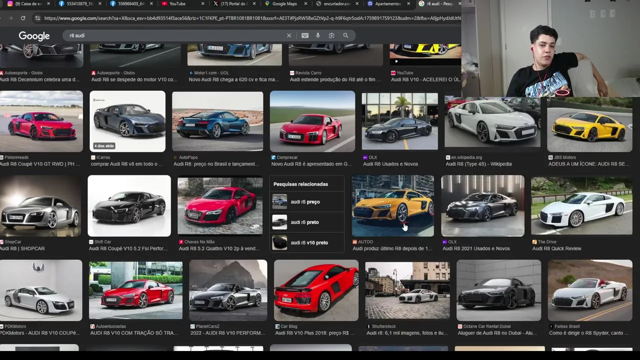Click the r8 audi search input field
Image resolution: width=640 pixels, height=360 pixels.
[175, 35]
